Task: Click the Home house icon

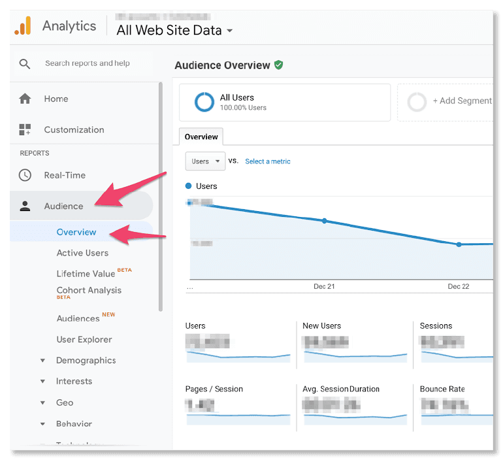Action: coord(25,99)
